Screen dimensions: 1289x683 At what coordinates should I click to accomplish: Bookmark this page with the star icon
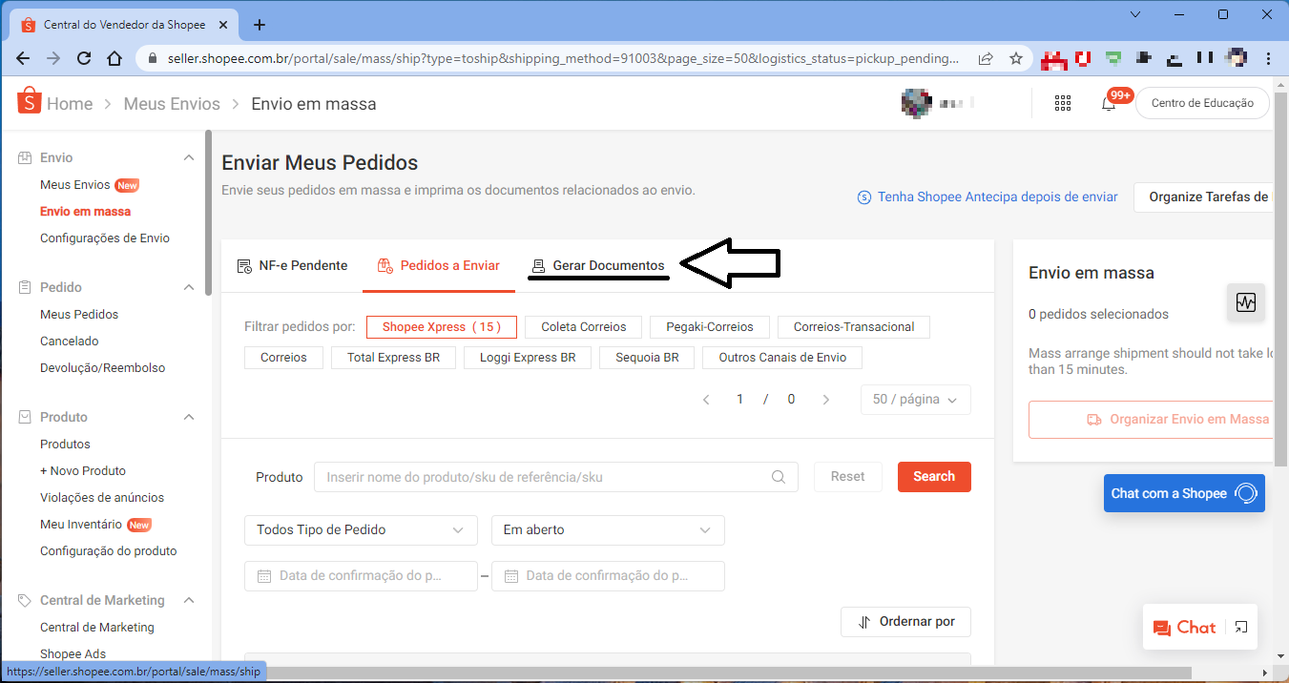click(x=1016, y=58)
